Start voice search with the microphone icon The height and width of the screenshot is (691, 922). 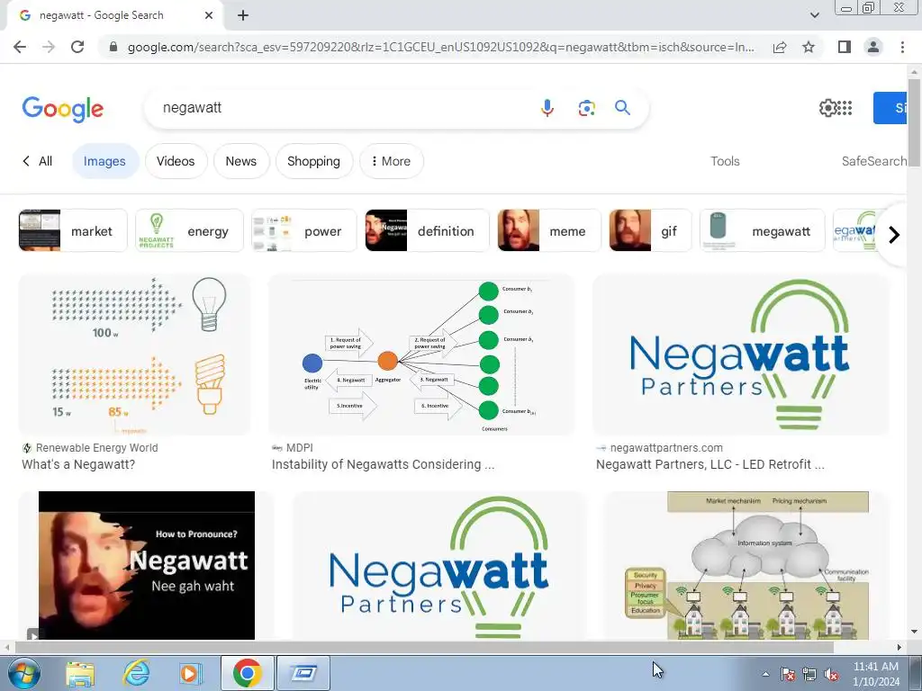[547, 108]
